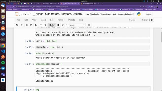Bookmark this page with star icon
162x91 pixels.
pos(146,7)
